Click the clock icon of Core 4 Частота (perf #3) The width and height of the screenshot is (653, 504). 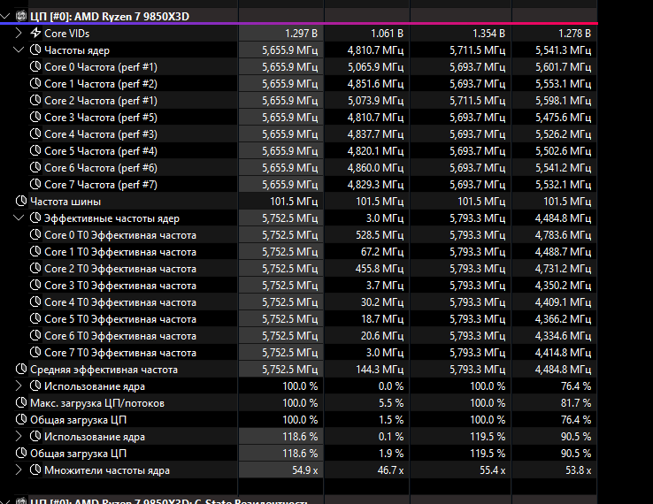pos(35,134)
